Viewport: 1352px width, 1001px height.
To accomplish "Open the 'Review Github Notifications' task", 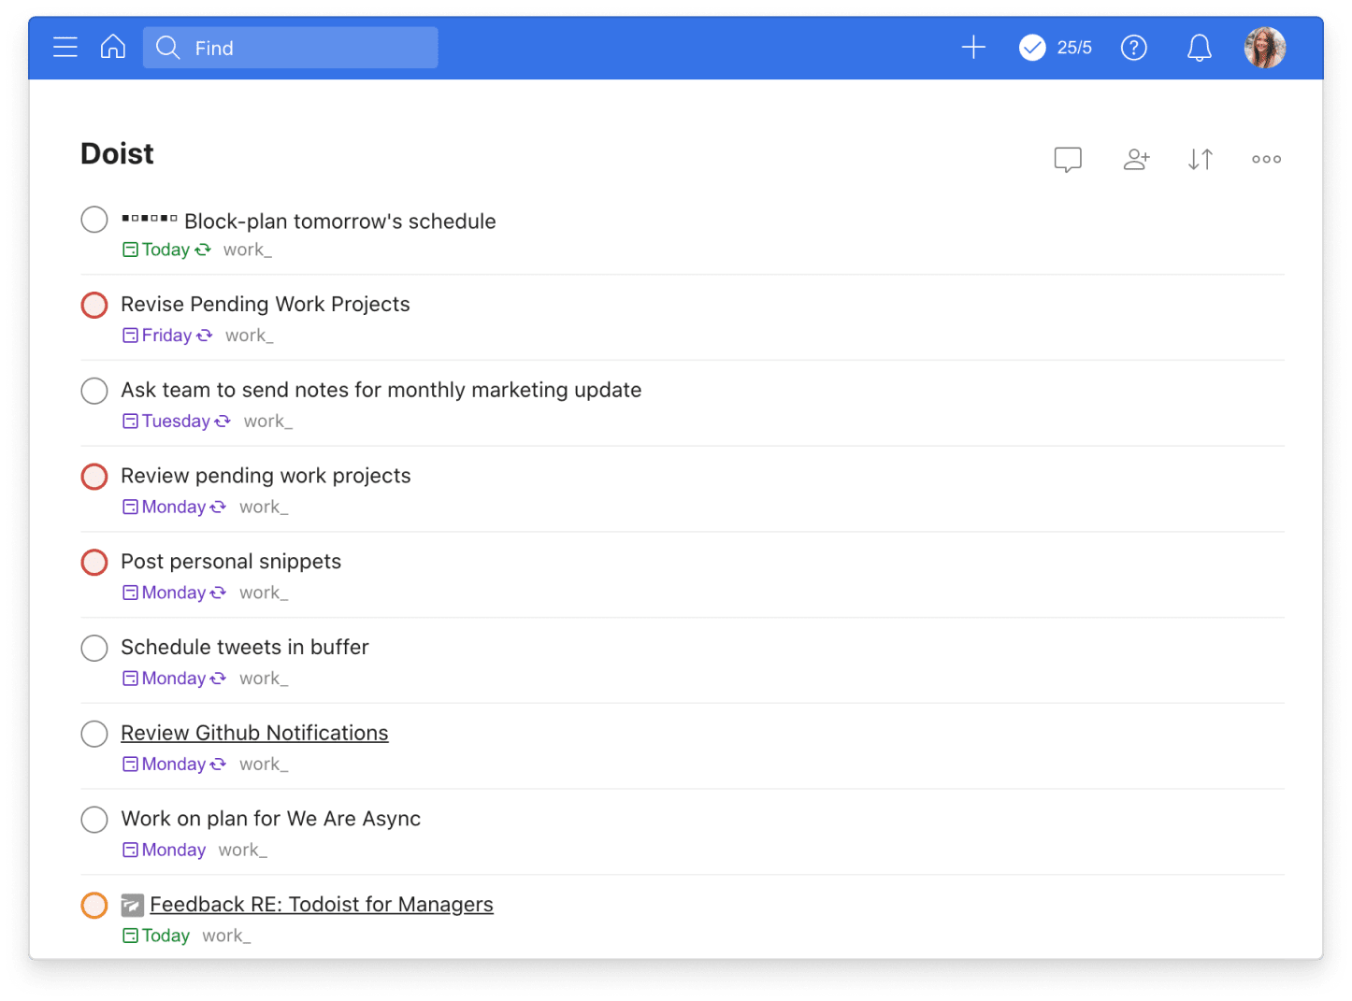I will pos(254,733).
